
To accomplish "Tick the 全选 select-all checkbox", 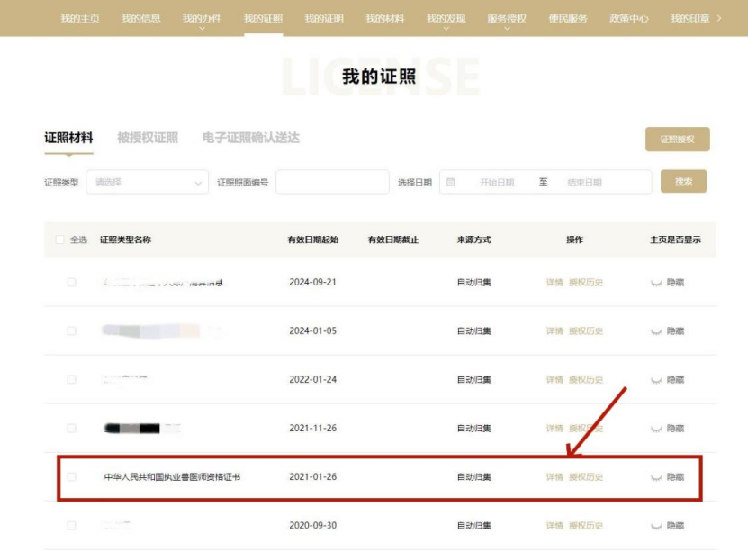I will point(60,240).
